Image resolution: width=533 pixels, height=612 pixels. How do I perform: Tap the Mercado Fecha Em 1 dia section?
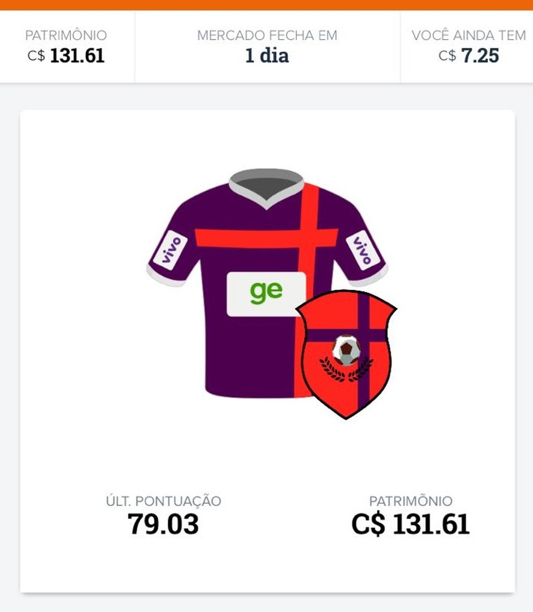pyautogui.click(x=267, y=47)
